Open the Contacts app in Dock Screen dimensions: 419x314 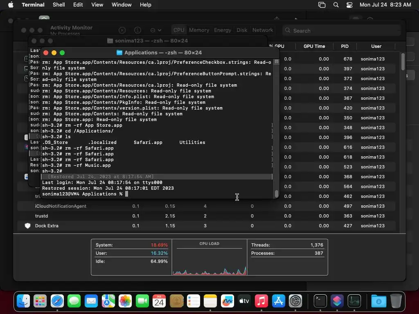176,301
